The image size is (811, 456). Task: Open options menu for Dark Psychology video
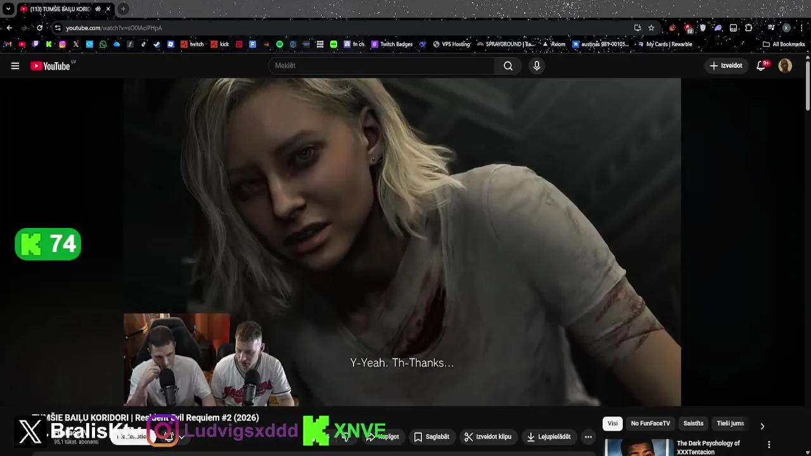769,445
